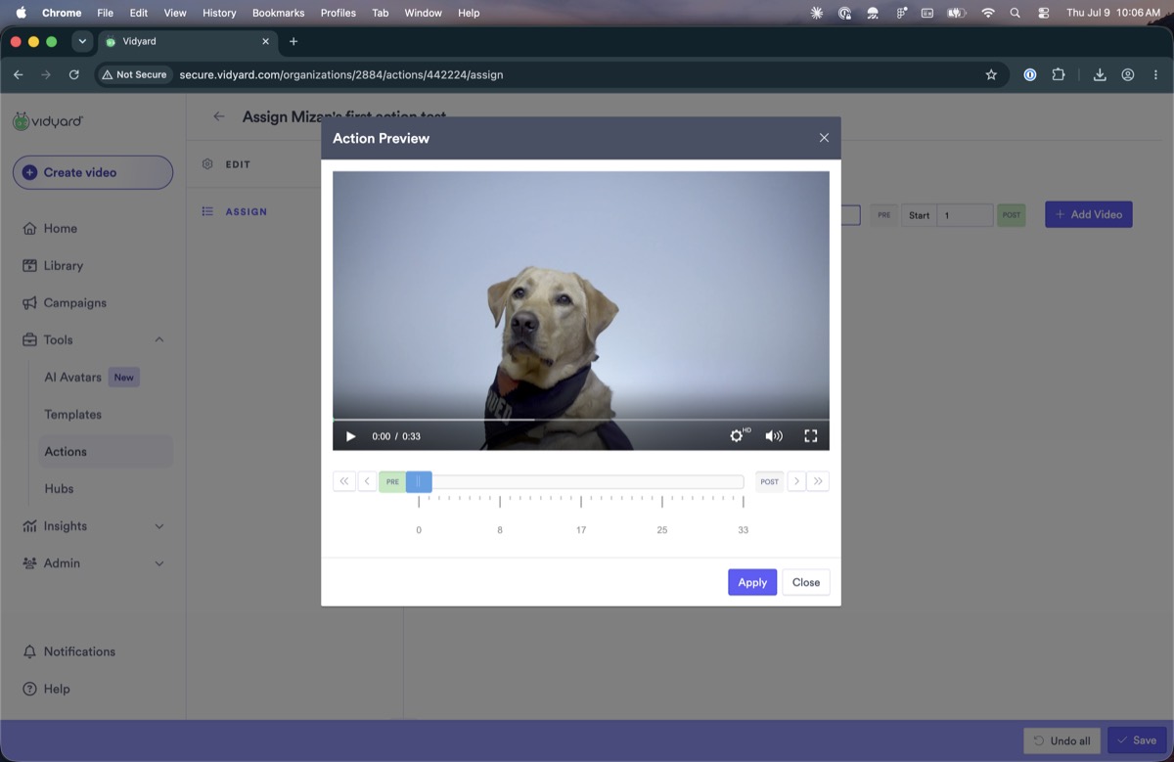Click the Not Secure site indicator
This screenshot has width=1174, height=762.
point(135,74)
